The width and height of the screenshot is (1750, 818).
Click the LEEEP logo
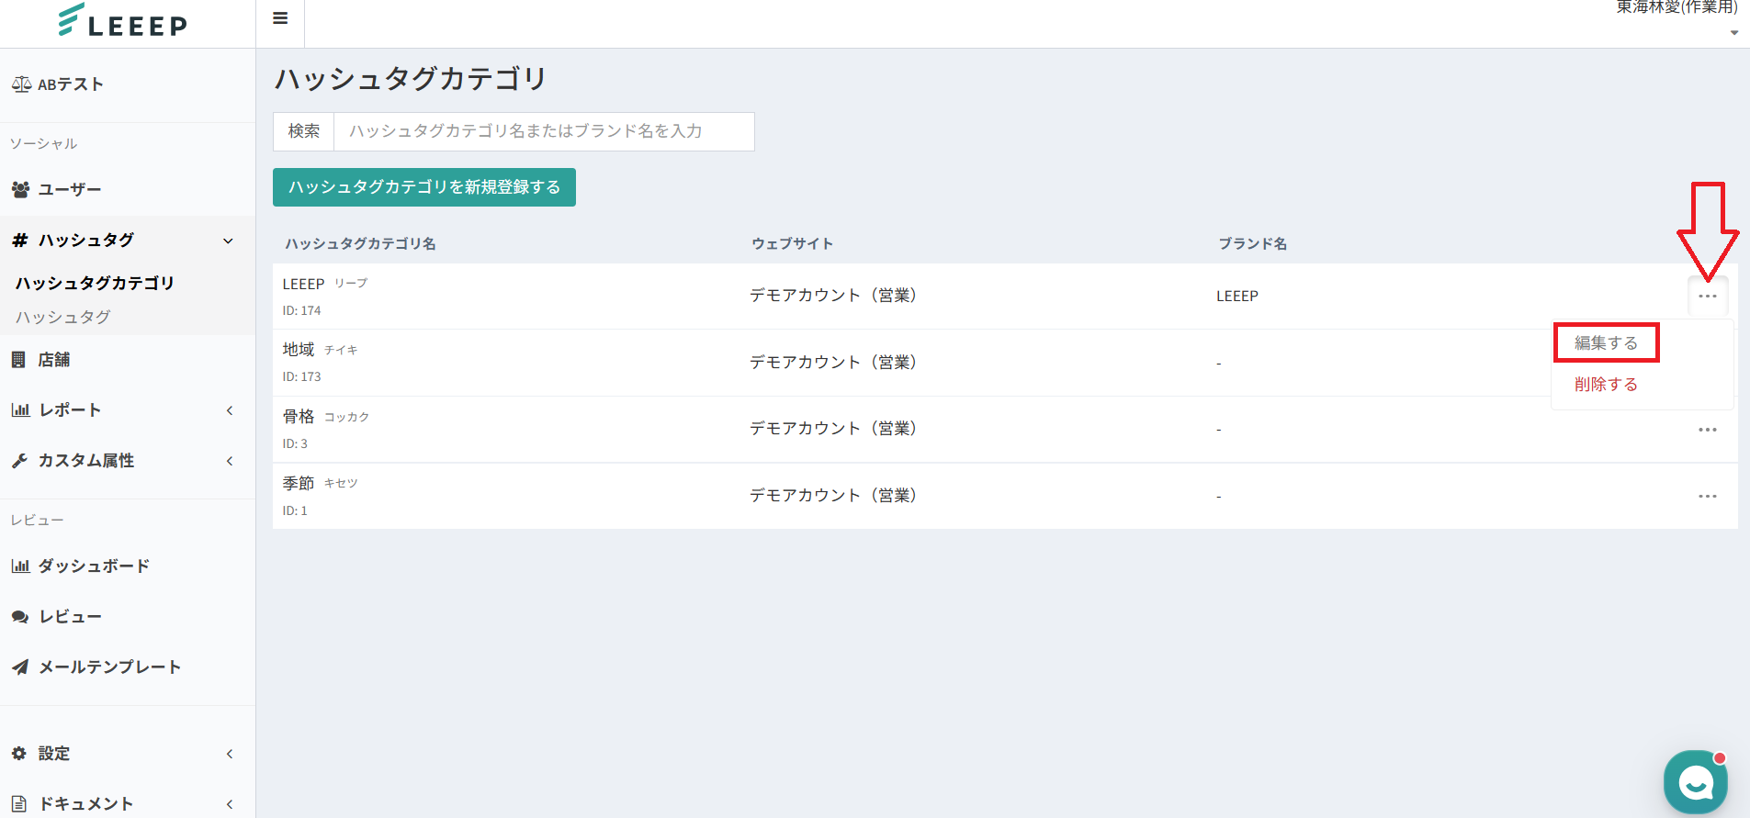coord(123,22)
